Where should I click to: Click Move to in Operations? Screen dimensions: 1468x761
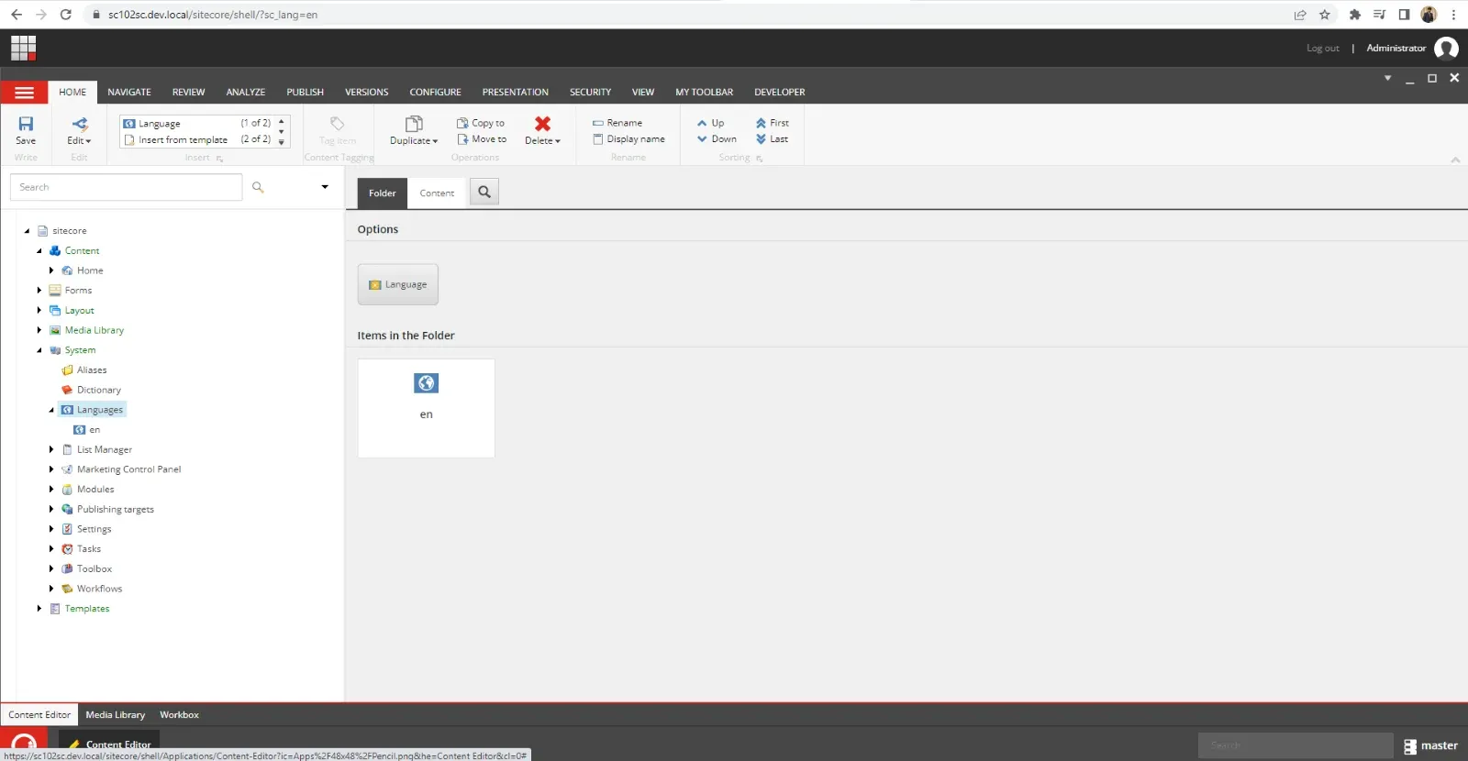pos(482,139)
